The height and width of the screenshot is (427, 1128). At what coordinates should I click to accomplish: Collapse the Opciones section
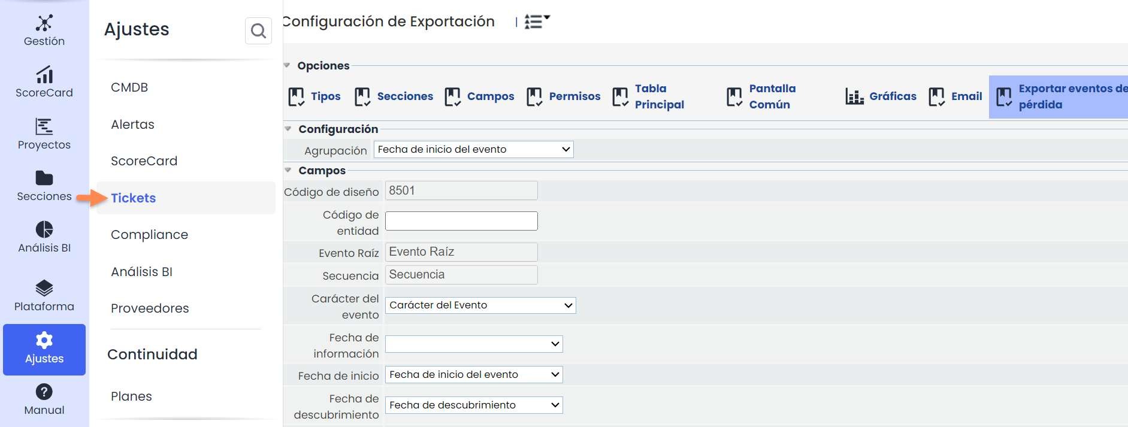(x=288, y=65)
